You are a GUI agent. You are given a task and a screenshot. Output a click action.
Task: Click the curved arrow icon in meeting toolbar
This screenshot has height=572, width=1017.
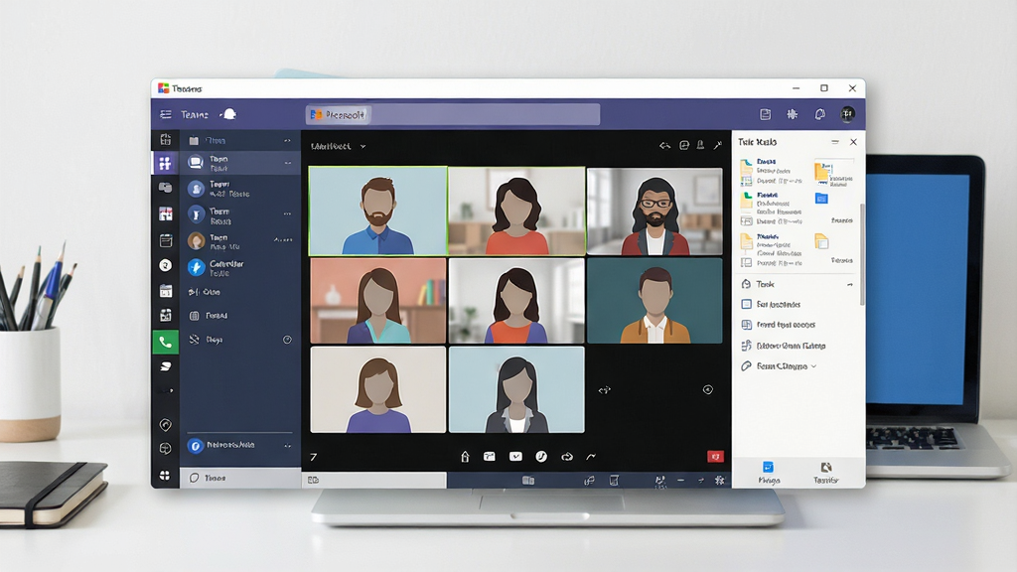pos(591,457)
